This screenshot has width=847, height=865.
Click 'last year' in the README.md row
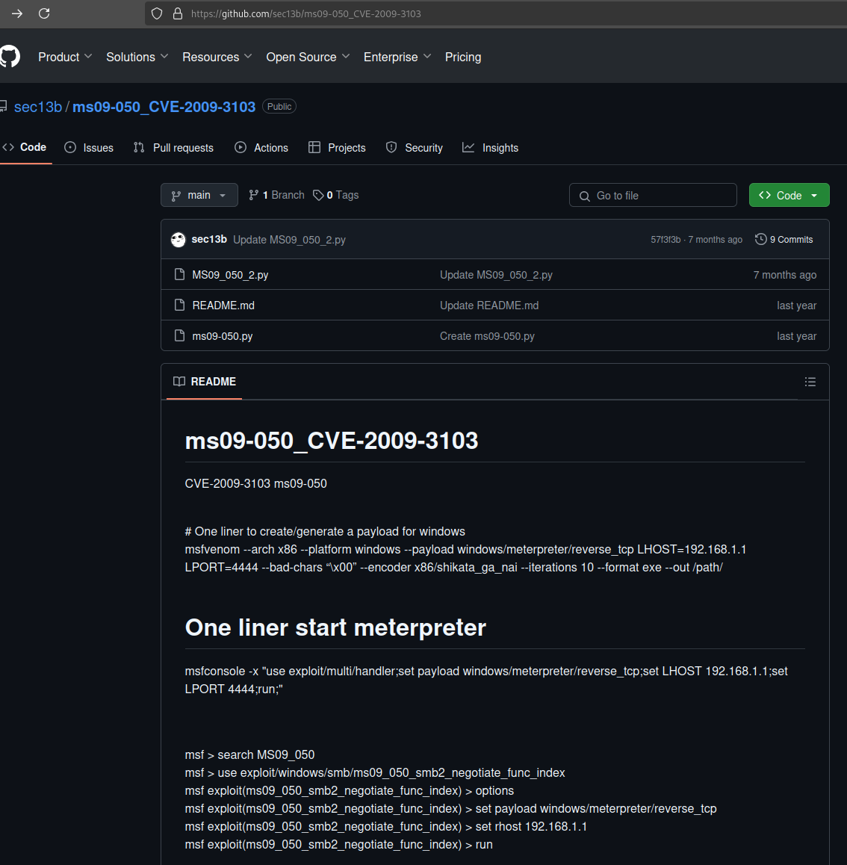click(797, 306)
